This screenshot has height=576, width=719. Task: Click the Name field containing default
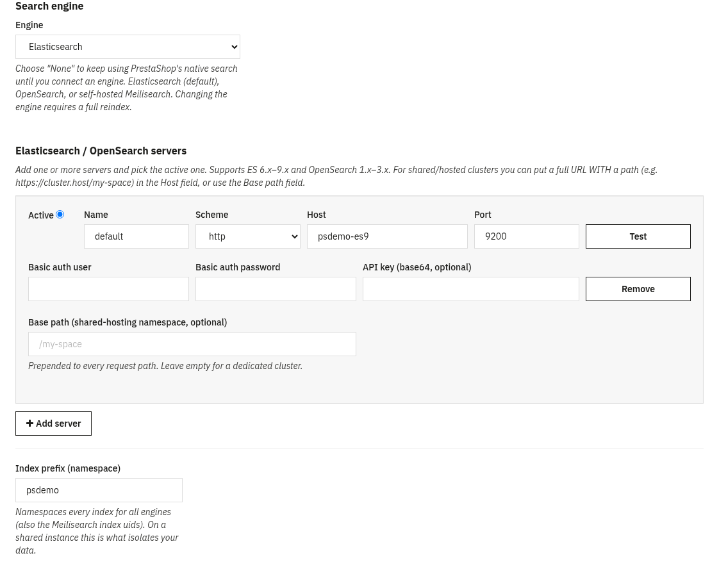pyautogui.click(x=136, y=236)
